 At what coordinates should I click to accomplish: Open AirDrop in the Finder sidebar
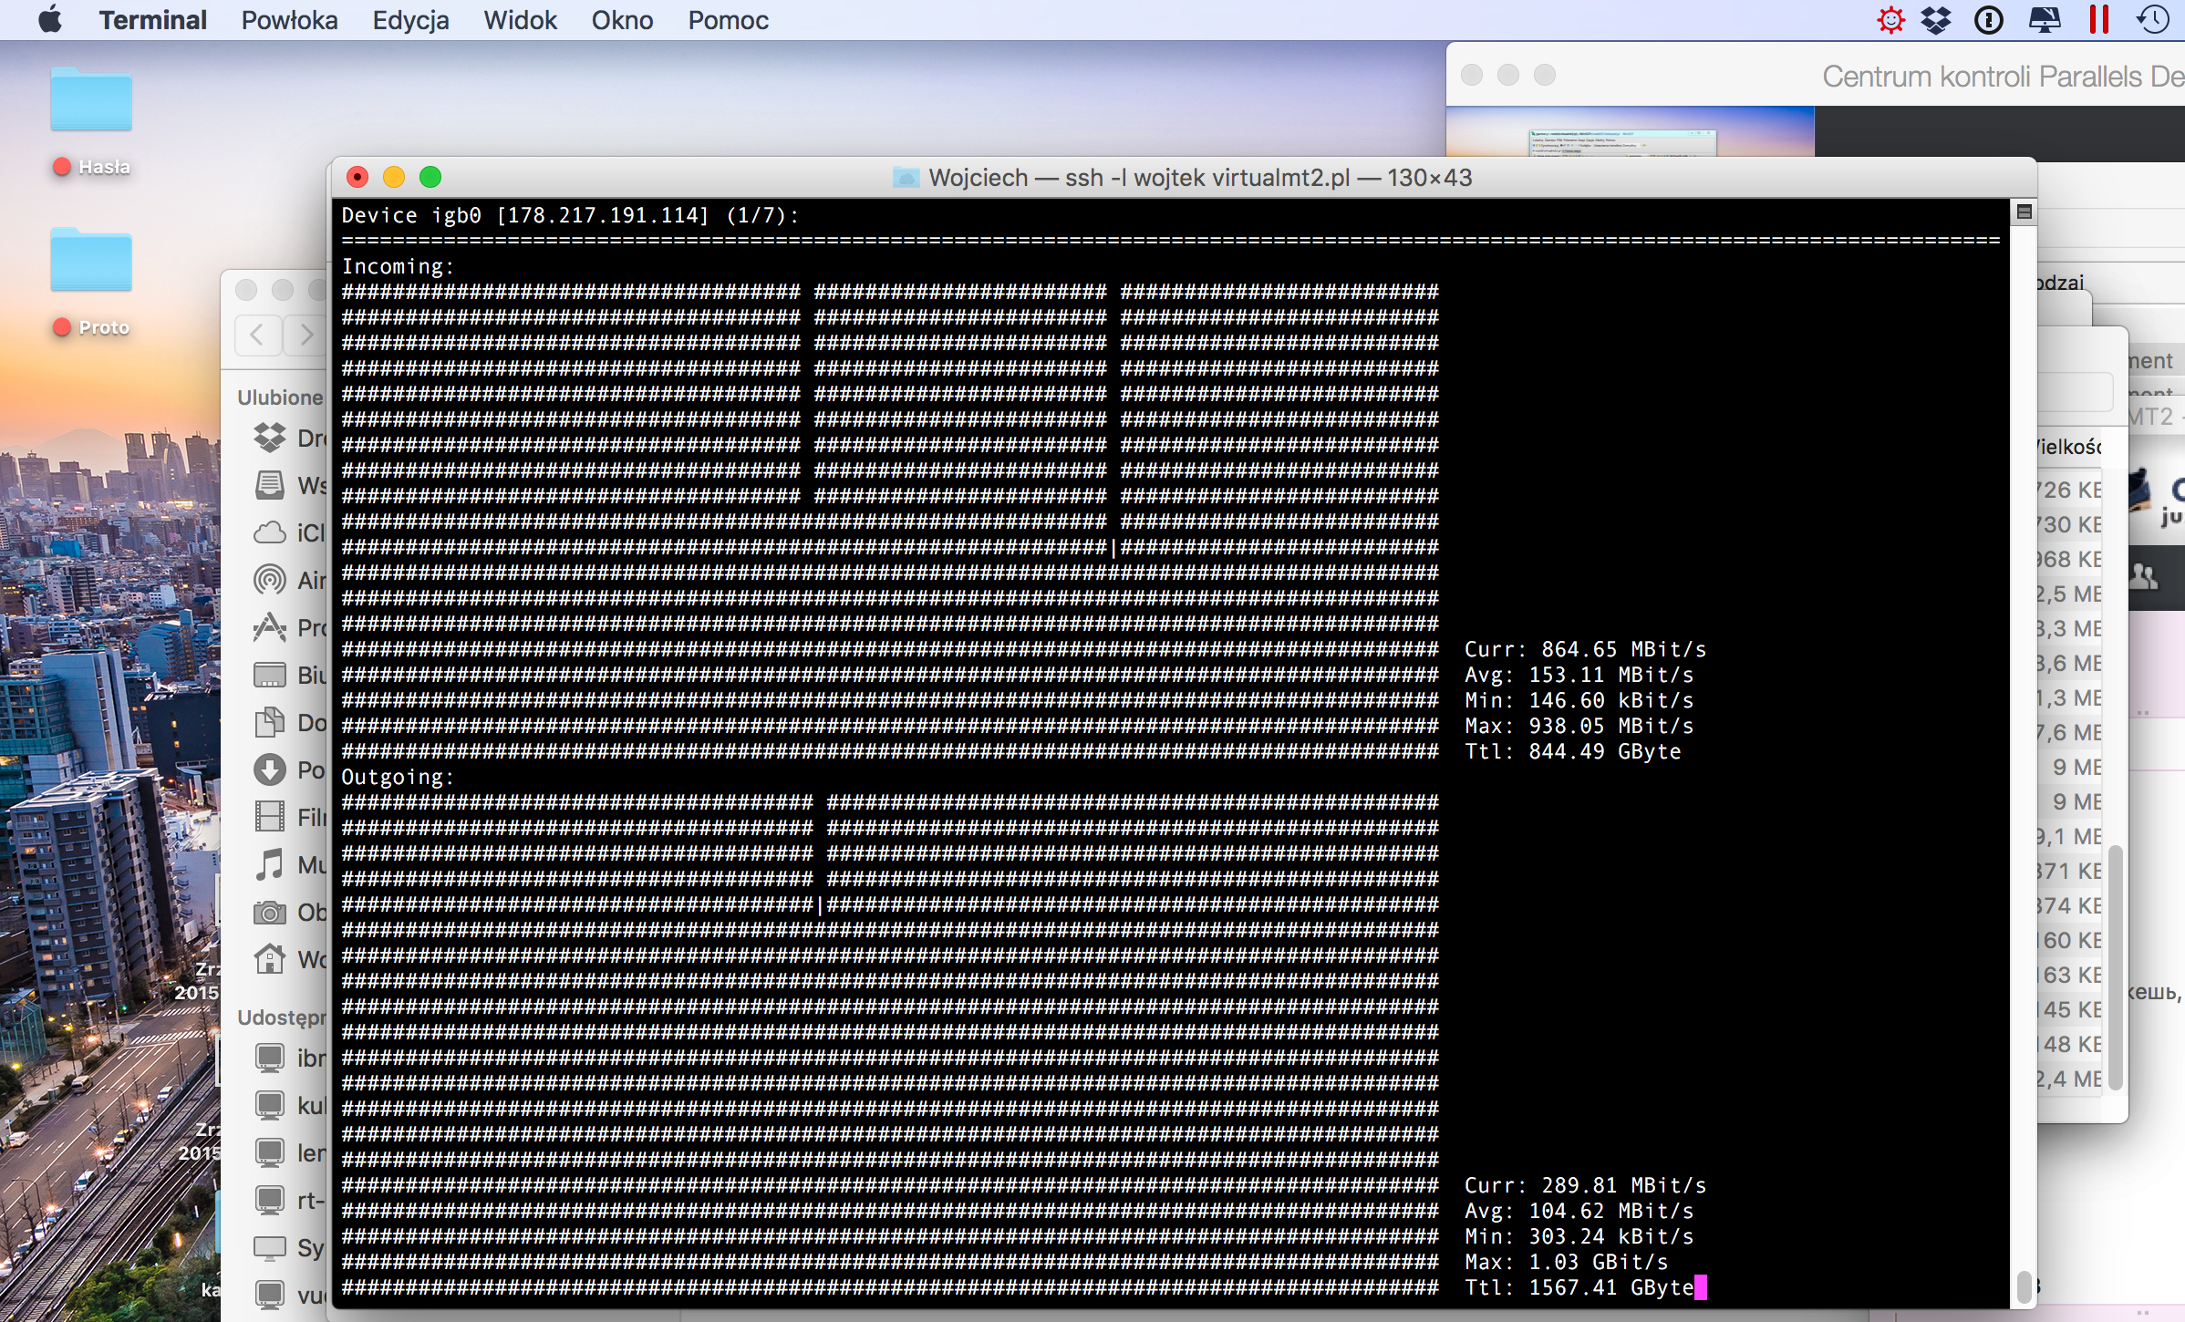[290, 580]
